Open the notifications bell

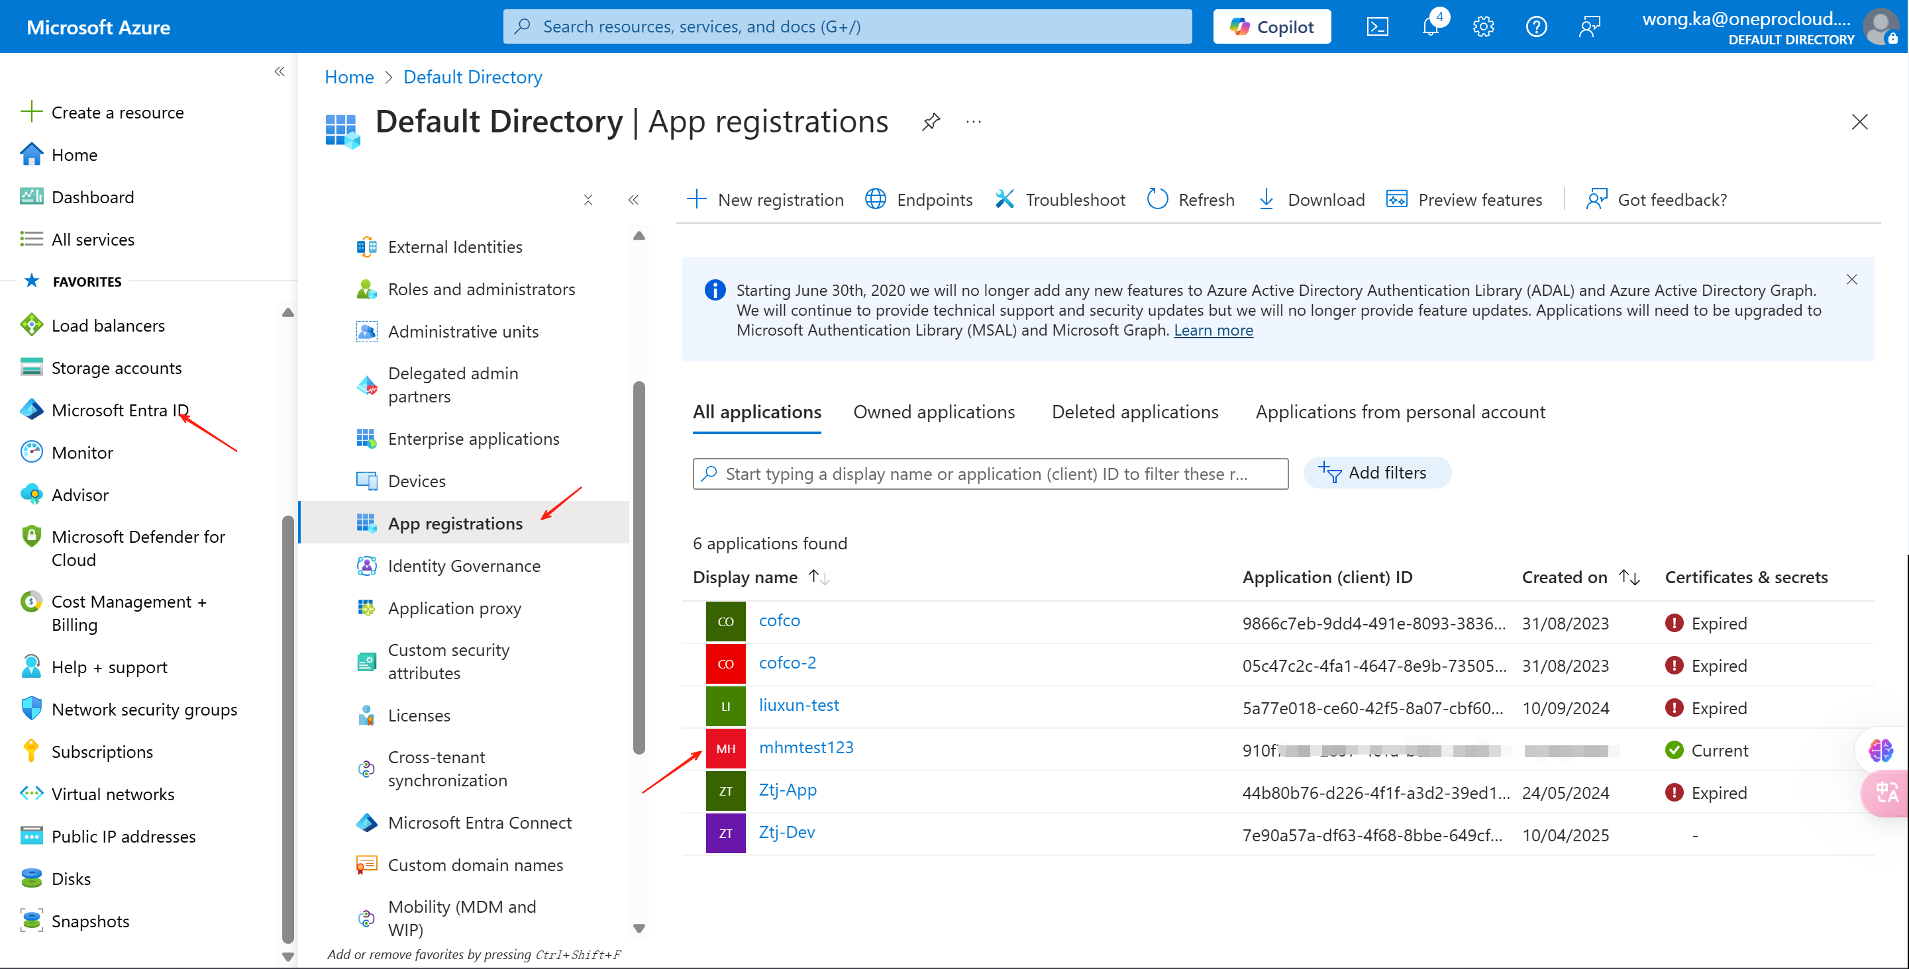pyautogui.click(x=1430, y=26)
